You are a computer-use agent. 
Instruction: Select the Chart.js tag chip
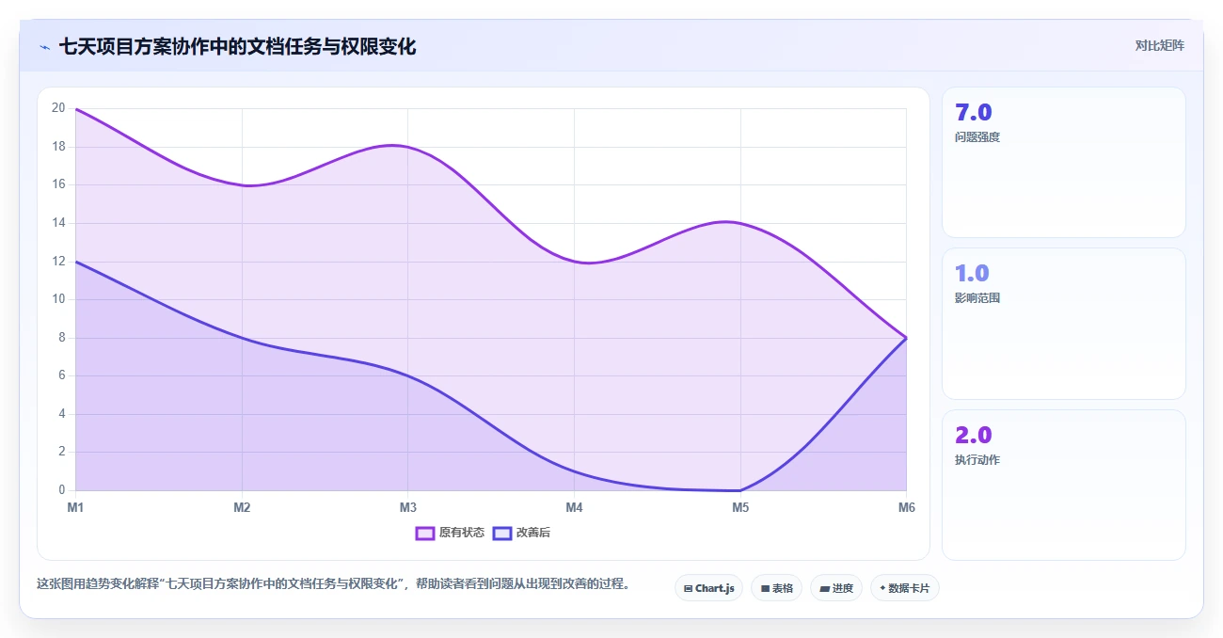click(709, 588)
